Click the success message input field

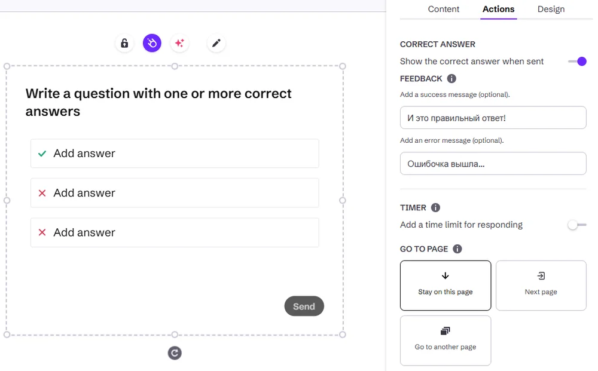(x=493, y=118)
